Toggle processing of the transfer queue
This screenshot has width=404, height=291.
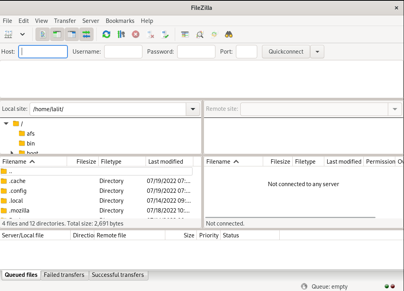pyautogui.click(x=121, y=34)
